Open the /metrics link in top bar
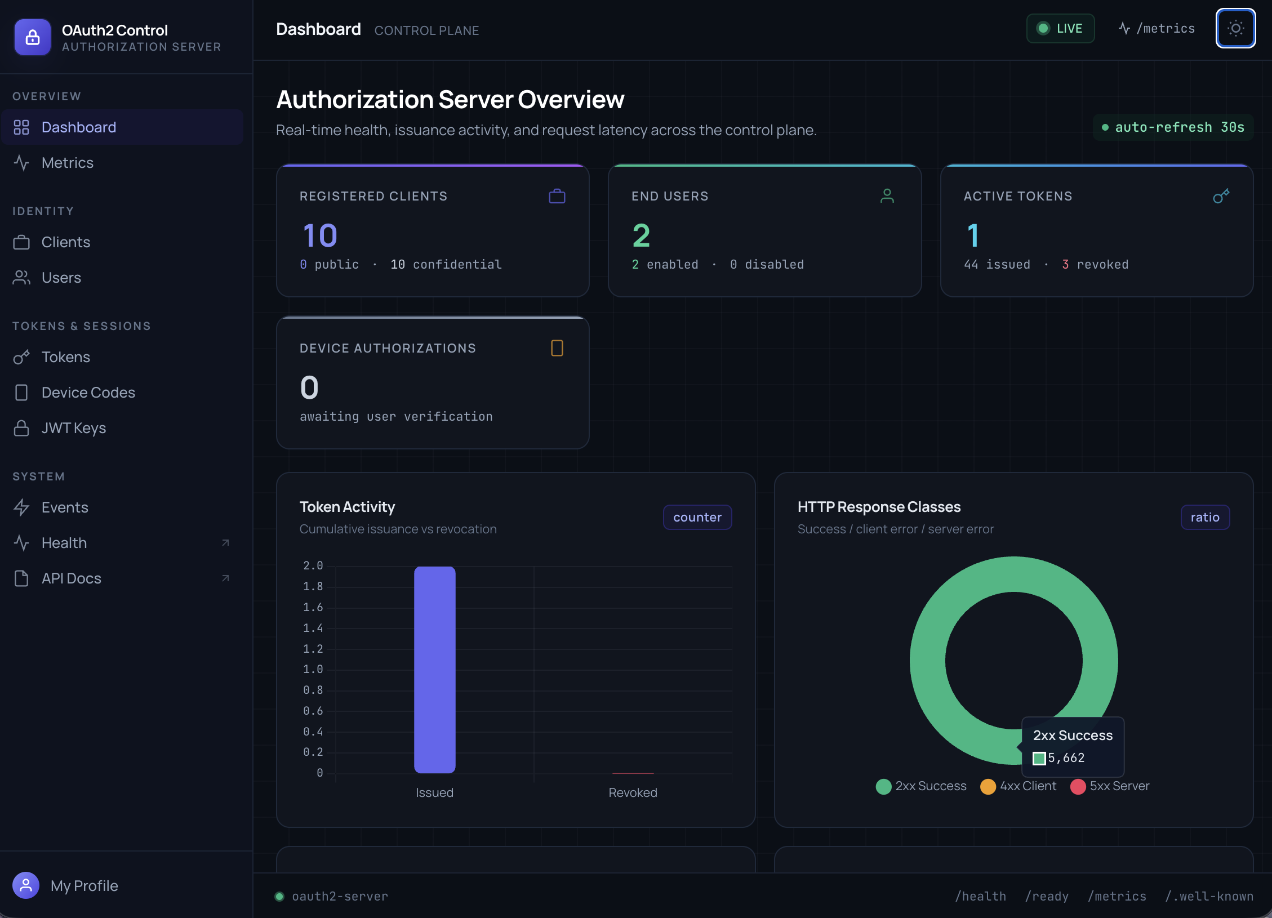The width and height of the screenshot is (1272, 918). (1157, 29)
